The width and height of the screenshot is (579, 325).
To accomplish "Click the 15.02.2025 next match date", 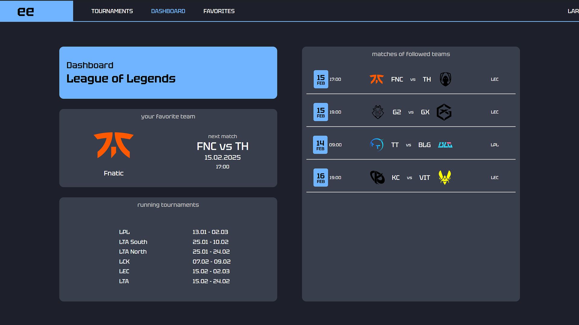I will click(x=223, y=158).
